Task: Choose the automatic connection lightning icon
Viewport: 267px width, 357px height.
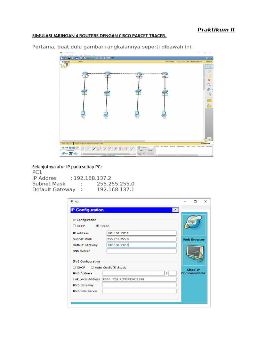Action: pyautogui.click(x=83, y=149)
